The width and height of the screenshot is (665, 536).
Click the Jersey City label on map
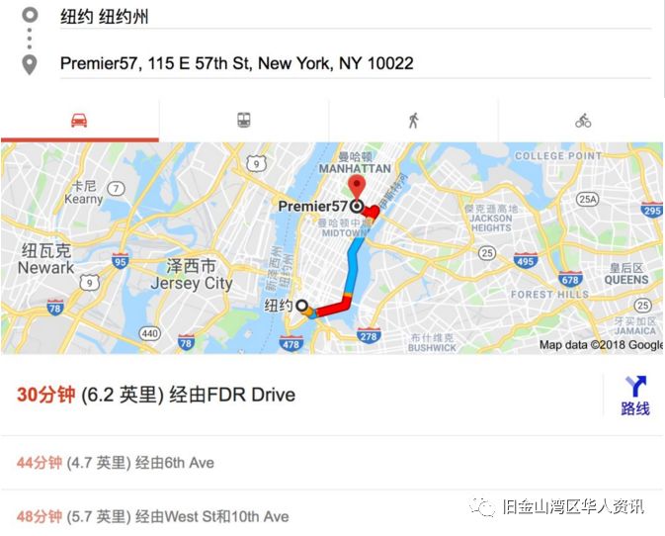192,283
